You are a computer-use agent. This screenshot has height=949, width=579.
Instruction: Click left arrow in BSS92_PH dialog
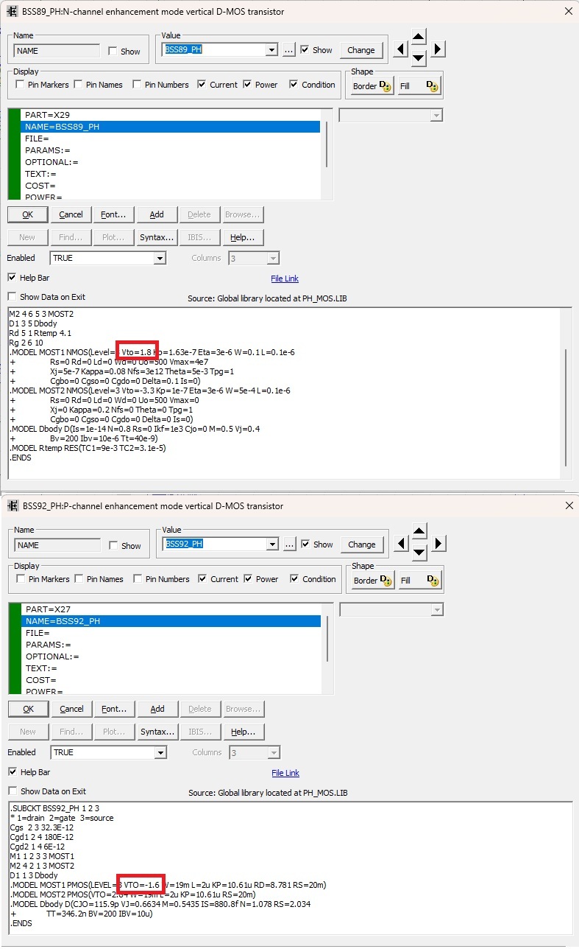pyautogui.click(x=400, y=544)
